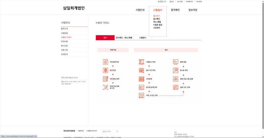The image size is (264, 138).
Task: Click the sidebar phone number 070-4412-3131
Action: (x=71, y=78)
